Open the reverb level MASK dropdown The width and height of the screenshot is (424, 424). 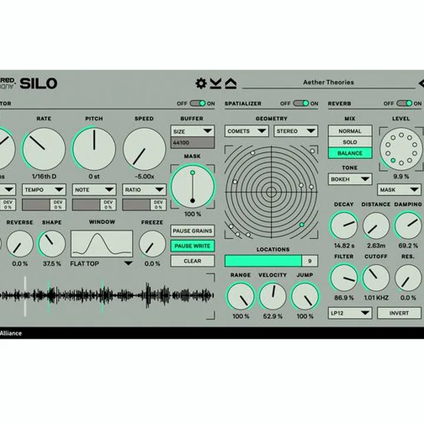[x=399, y=190]
